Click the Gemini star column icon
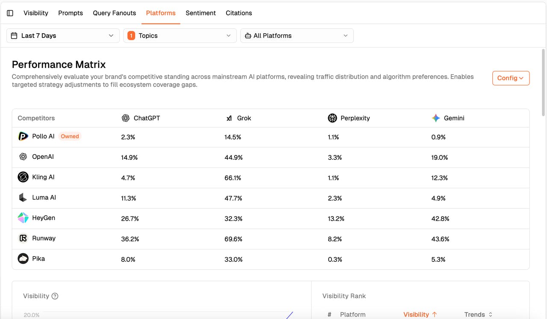This screenshot has height=319, width=547. 435,118
